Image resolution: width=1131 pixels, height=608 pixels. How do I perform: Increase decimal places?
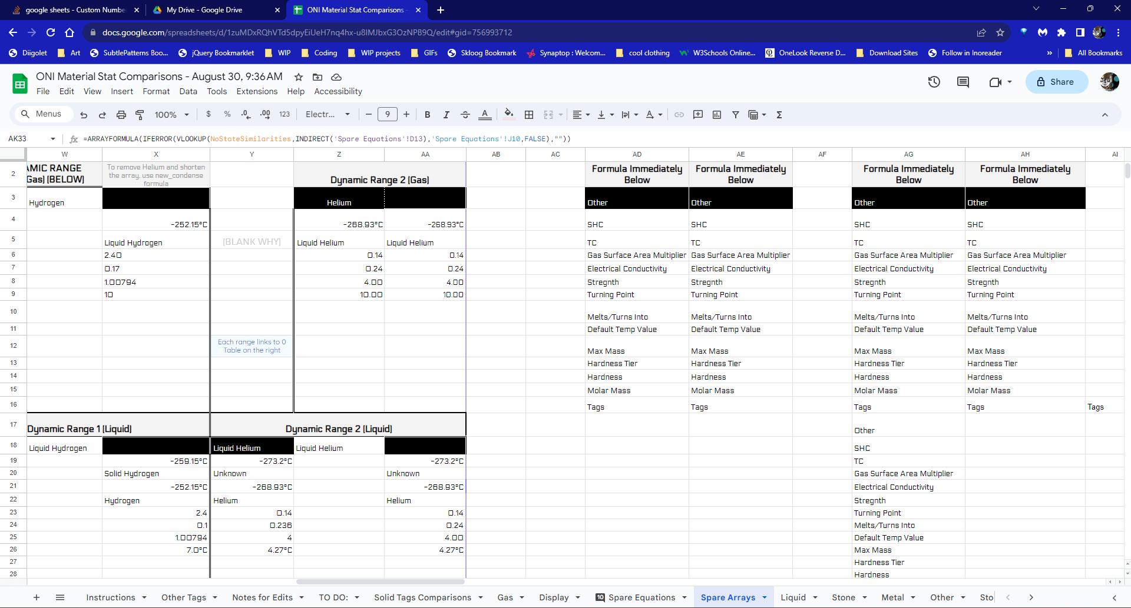[x=265, y=115]
